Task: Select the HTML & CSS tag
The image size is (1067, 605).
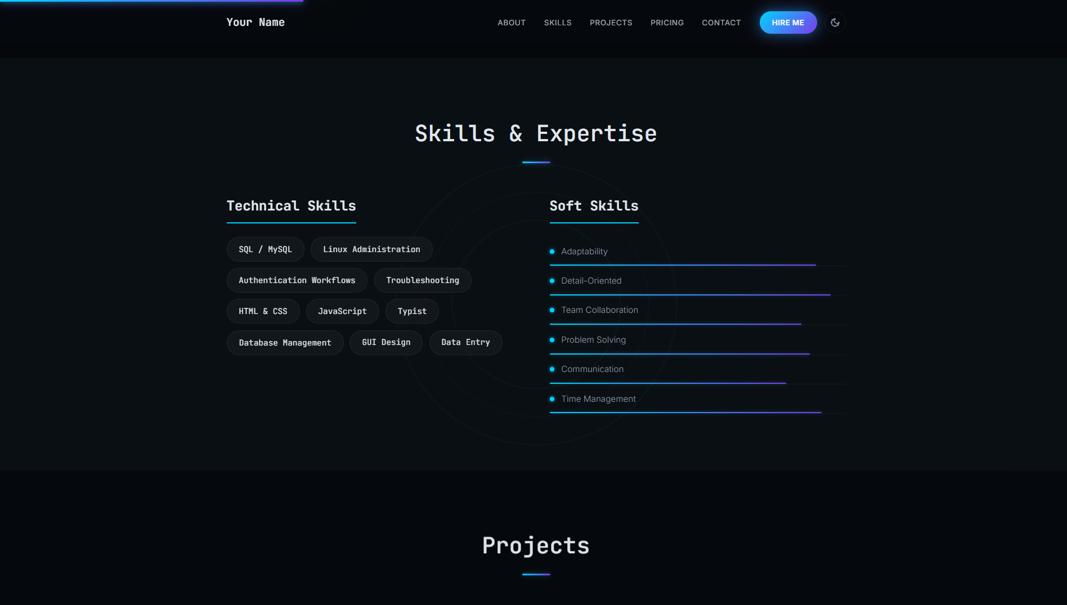Action: (263, 311)
